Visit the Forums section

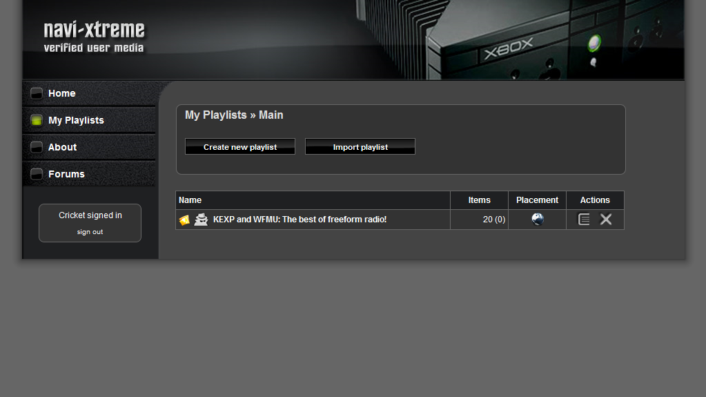click(x=66, y=174)
